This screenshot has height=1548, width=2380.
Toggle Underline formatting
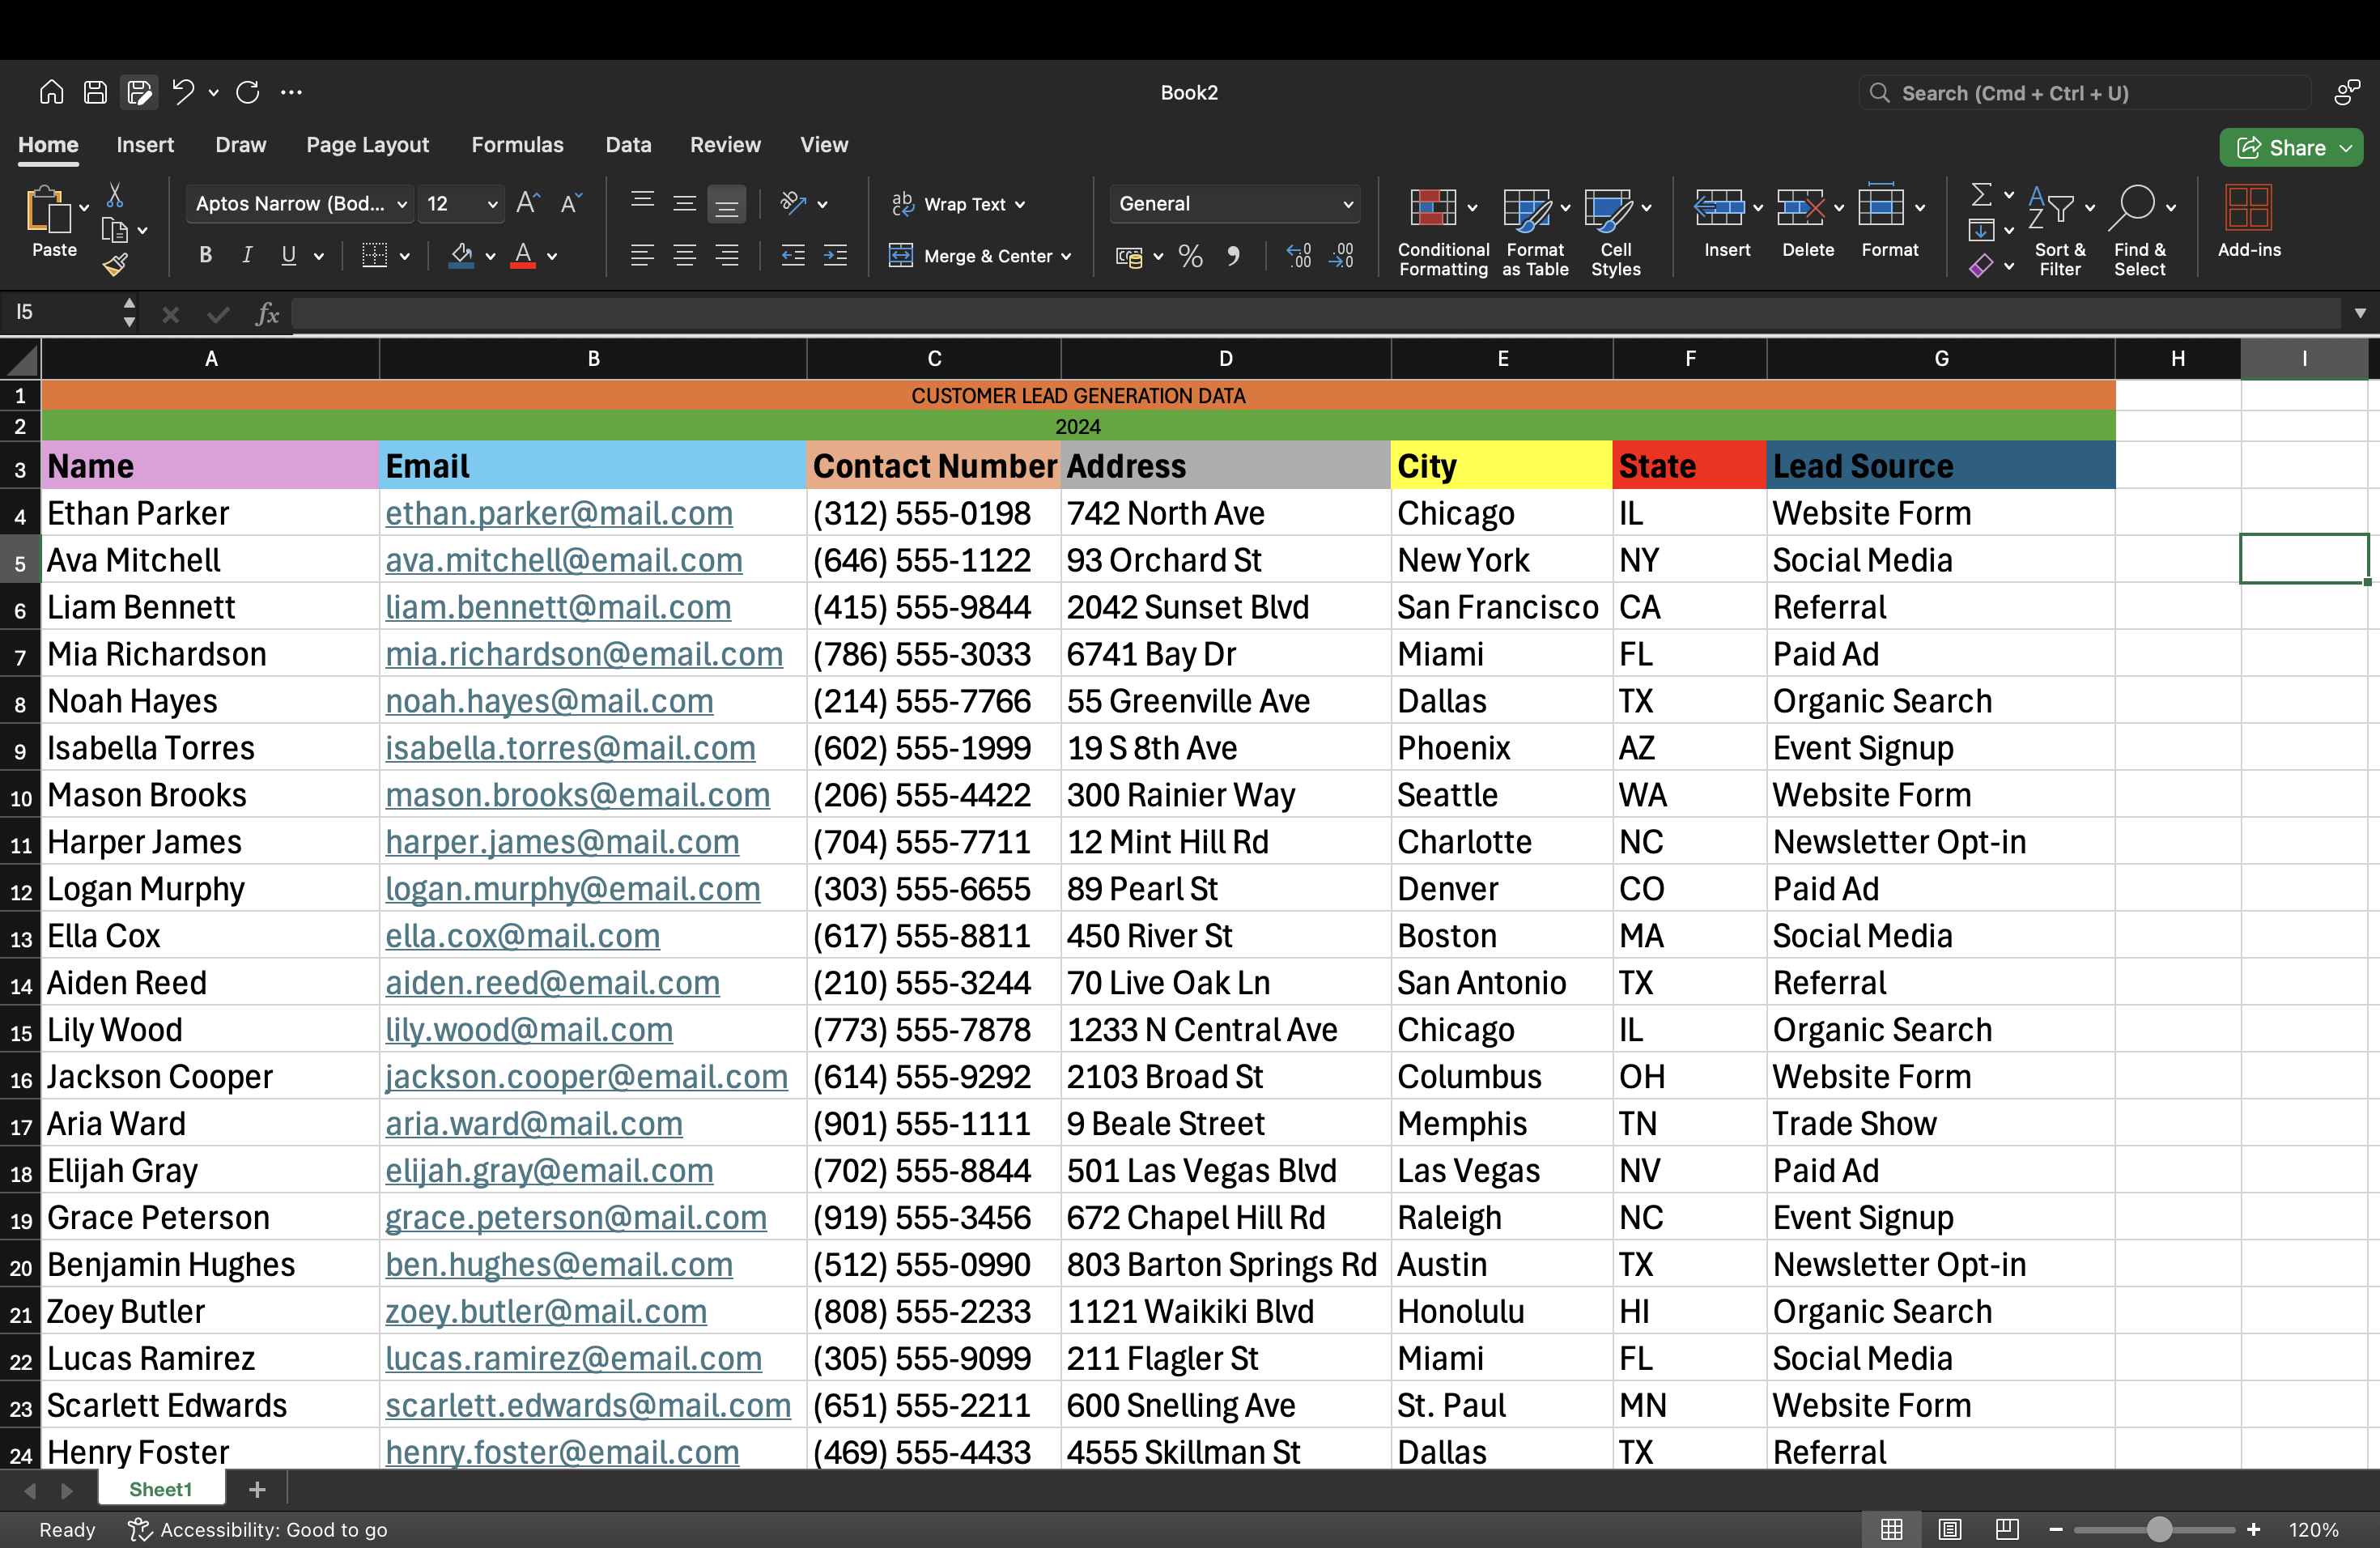[289, 255]
